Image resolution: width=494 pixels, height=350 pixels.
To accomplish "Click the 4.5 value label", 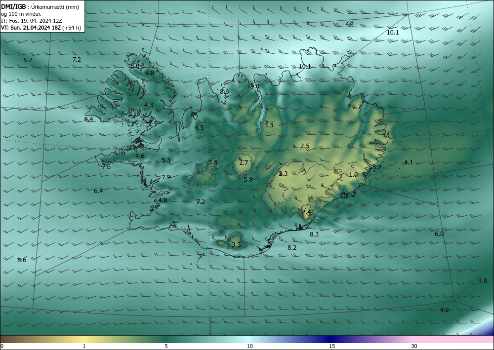I will (199, 127).
